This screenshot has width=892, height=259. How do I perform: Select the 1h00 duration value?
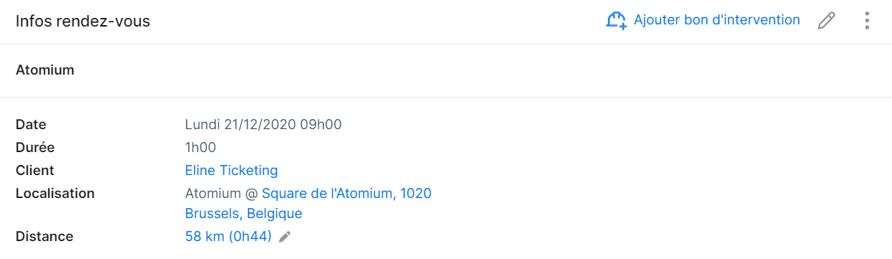201,148
